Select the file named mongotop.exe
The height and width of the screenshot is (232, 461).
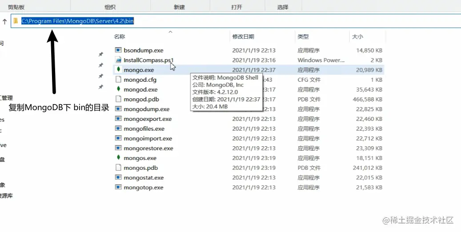[144, 187]
